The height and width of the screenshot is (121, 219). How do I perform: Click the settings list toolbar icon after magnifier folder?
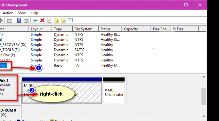(x=70, y=20)
